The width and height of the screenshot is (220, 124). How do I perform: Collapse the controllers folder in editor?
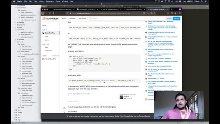pos(16,8)
